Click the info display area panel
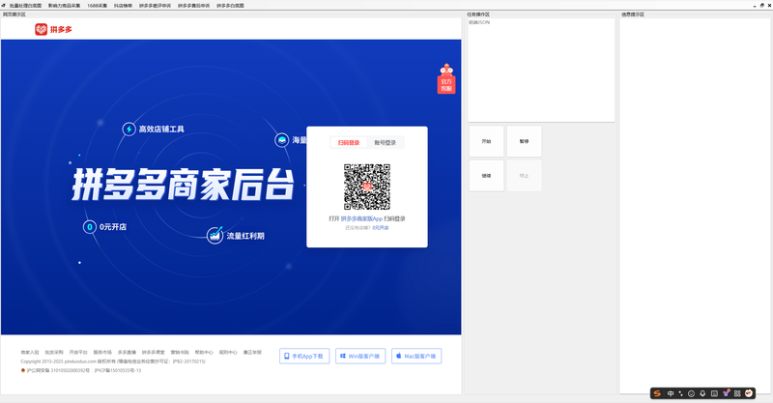The height and width of the screenshot is (403, 773). (x=695, y=206)
